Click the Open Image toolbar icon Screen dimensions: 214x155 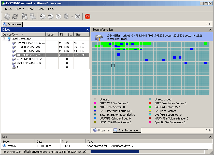42,16
